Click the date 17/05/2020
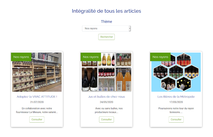 pos(176,102)
